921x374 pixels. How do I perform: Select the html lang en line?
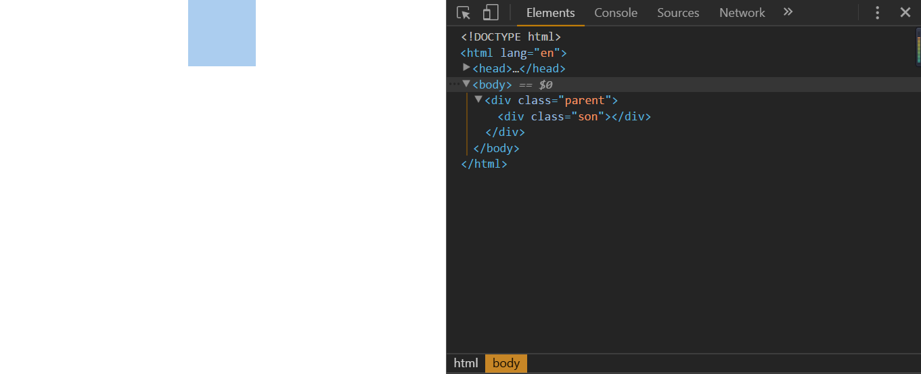tap(514, 53)
